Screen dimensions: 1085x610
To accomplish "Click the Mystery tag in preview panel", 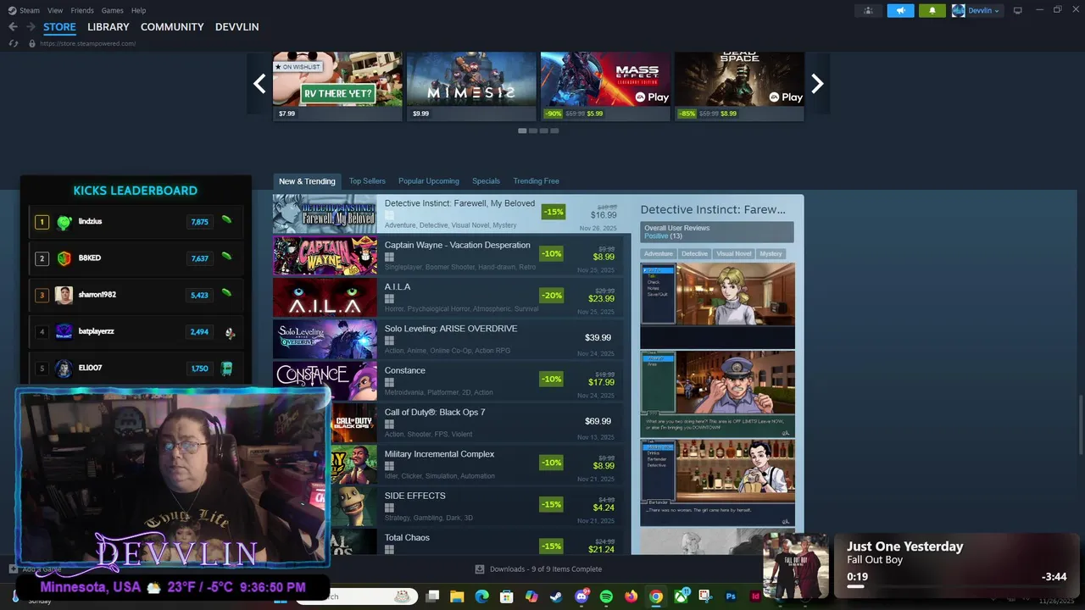I will tap(771, 253).
